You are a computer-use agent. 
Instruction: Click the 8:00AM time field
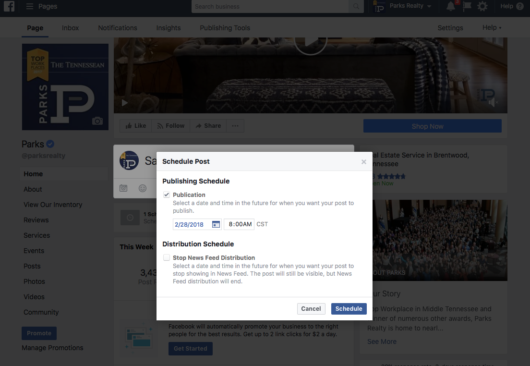point(239,224)
